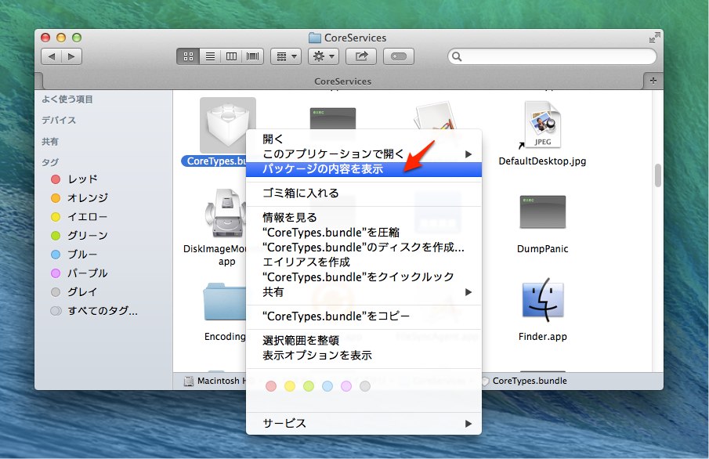This screenshot has width=709, height=459.
Task: Select the DumpPanic exec icon
Action: (543, 211)
